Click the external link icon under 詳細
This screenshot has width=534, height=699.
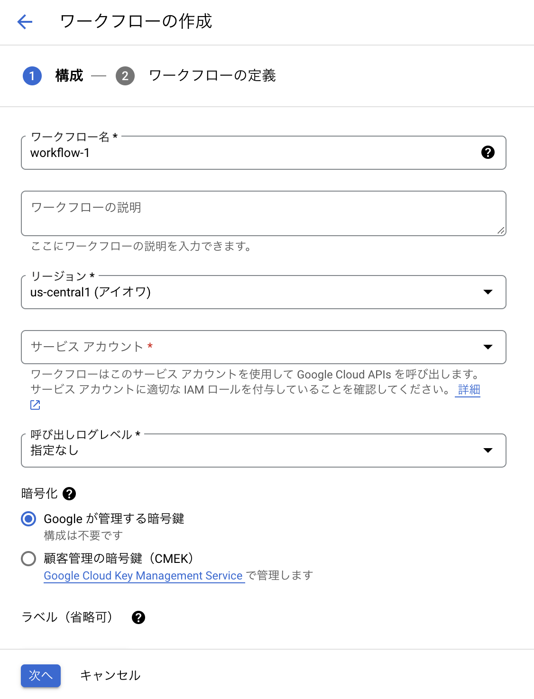[x=35, y=405]
